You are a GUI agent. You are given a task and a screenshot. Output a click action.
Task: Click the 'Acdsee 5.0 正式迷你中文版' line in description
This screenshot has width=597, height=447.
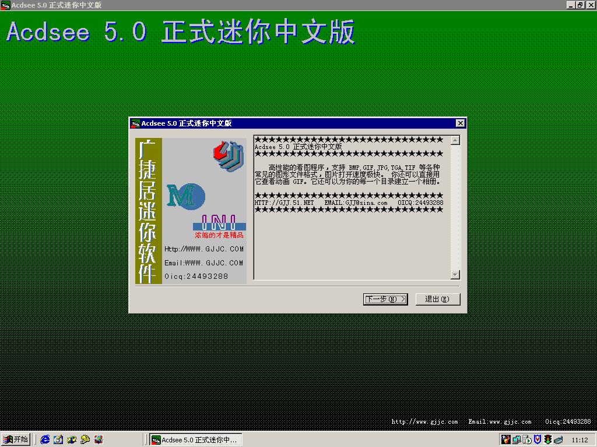pyautogui.click(x=298, y=147)
